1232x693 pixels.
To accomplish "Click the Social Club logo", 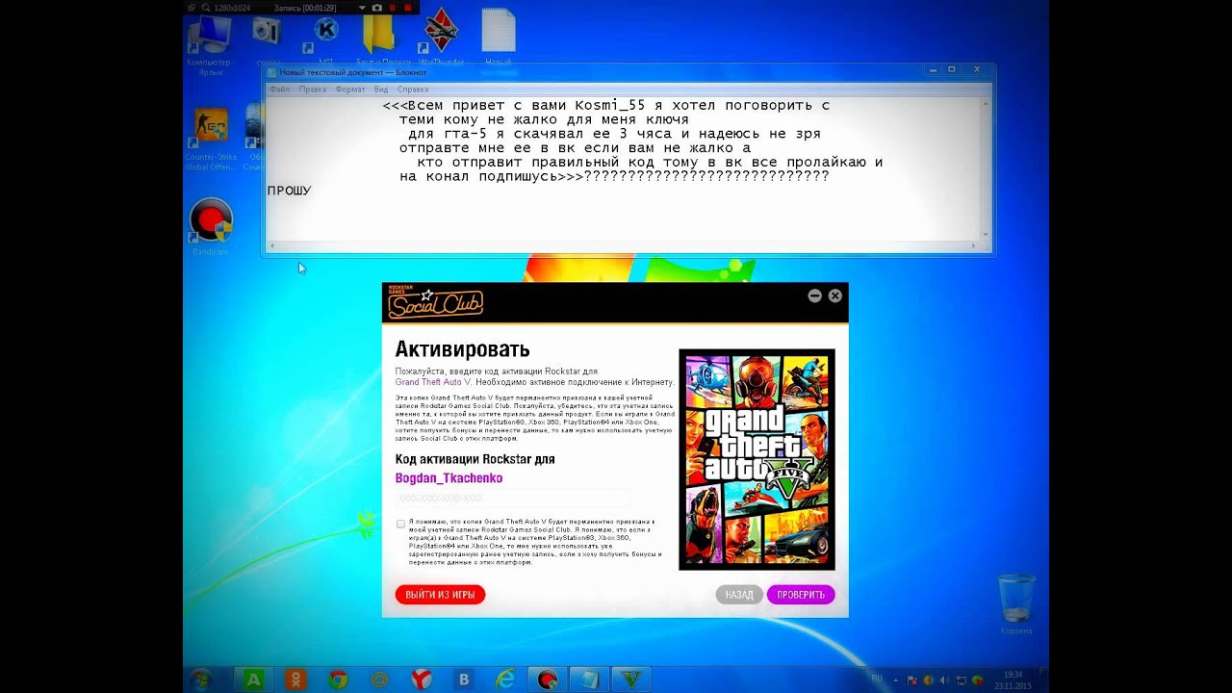I will point(435,303).
